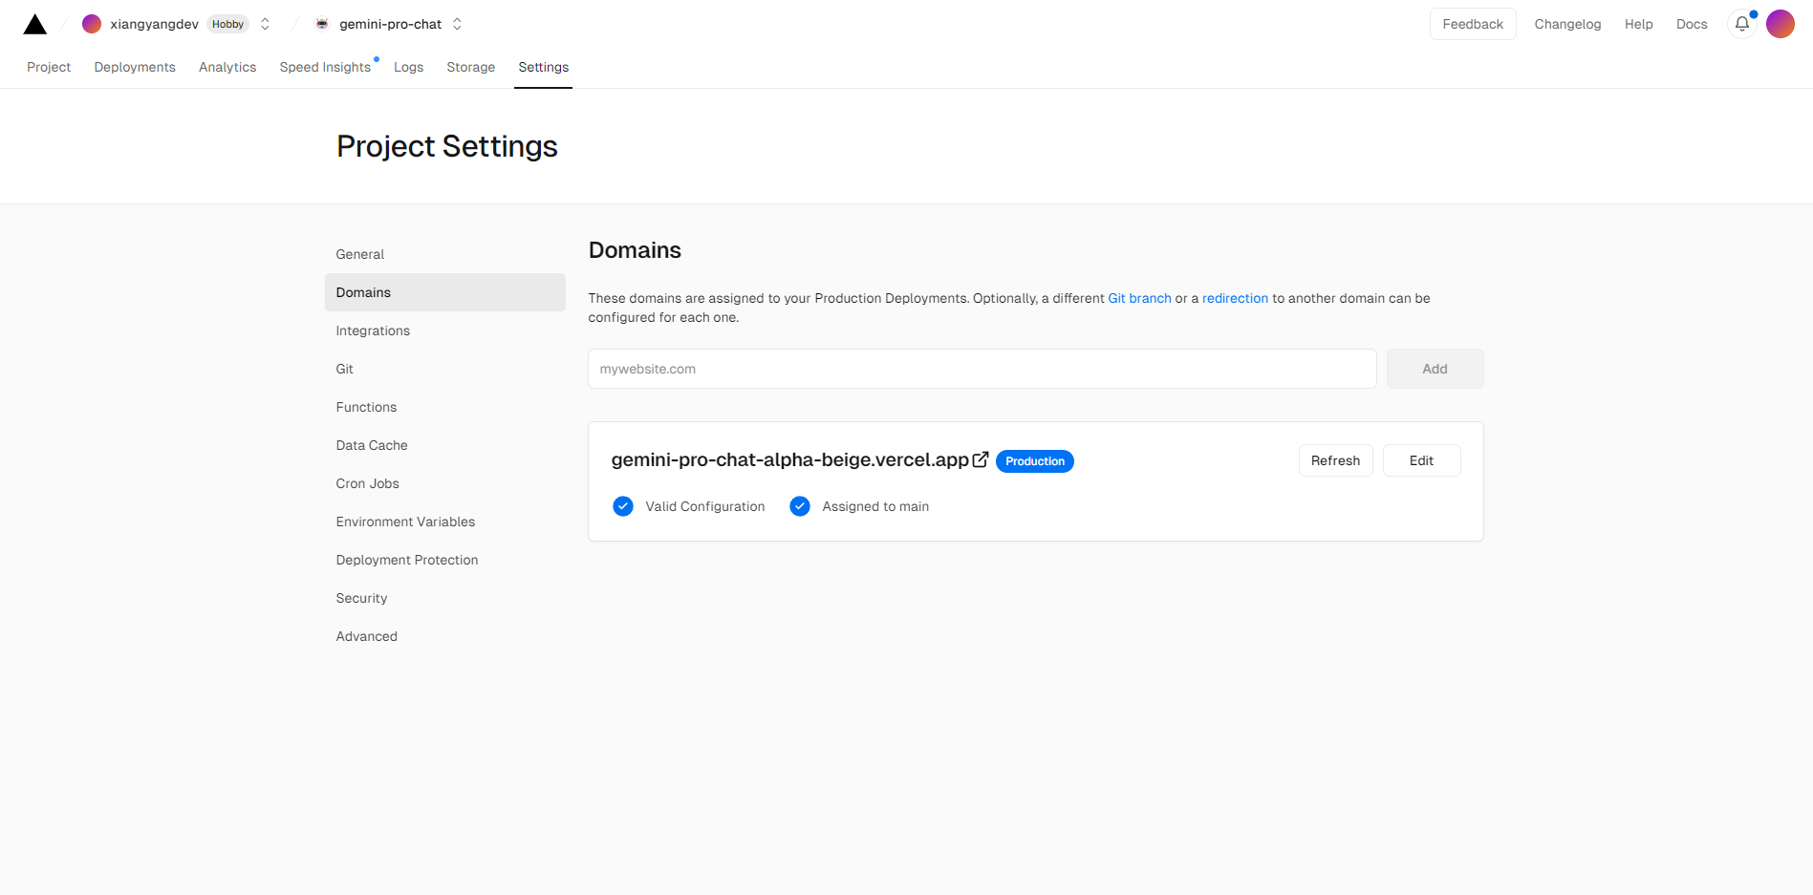Expand the xiangyangdev team switcher
Image resolution: width=1813 pixels, height=895 pixels.
click(266, 24)
